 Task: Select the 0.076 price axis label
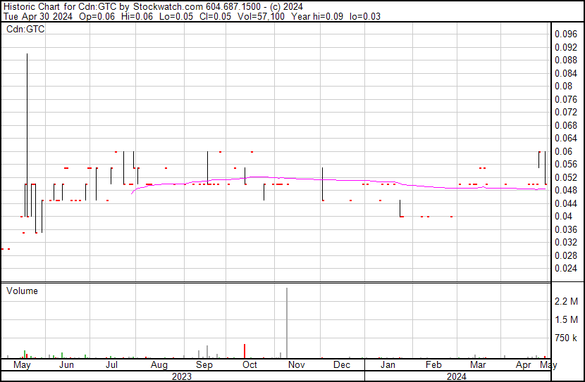[565, 99]
